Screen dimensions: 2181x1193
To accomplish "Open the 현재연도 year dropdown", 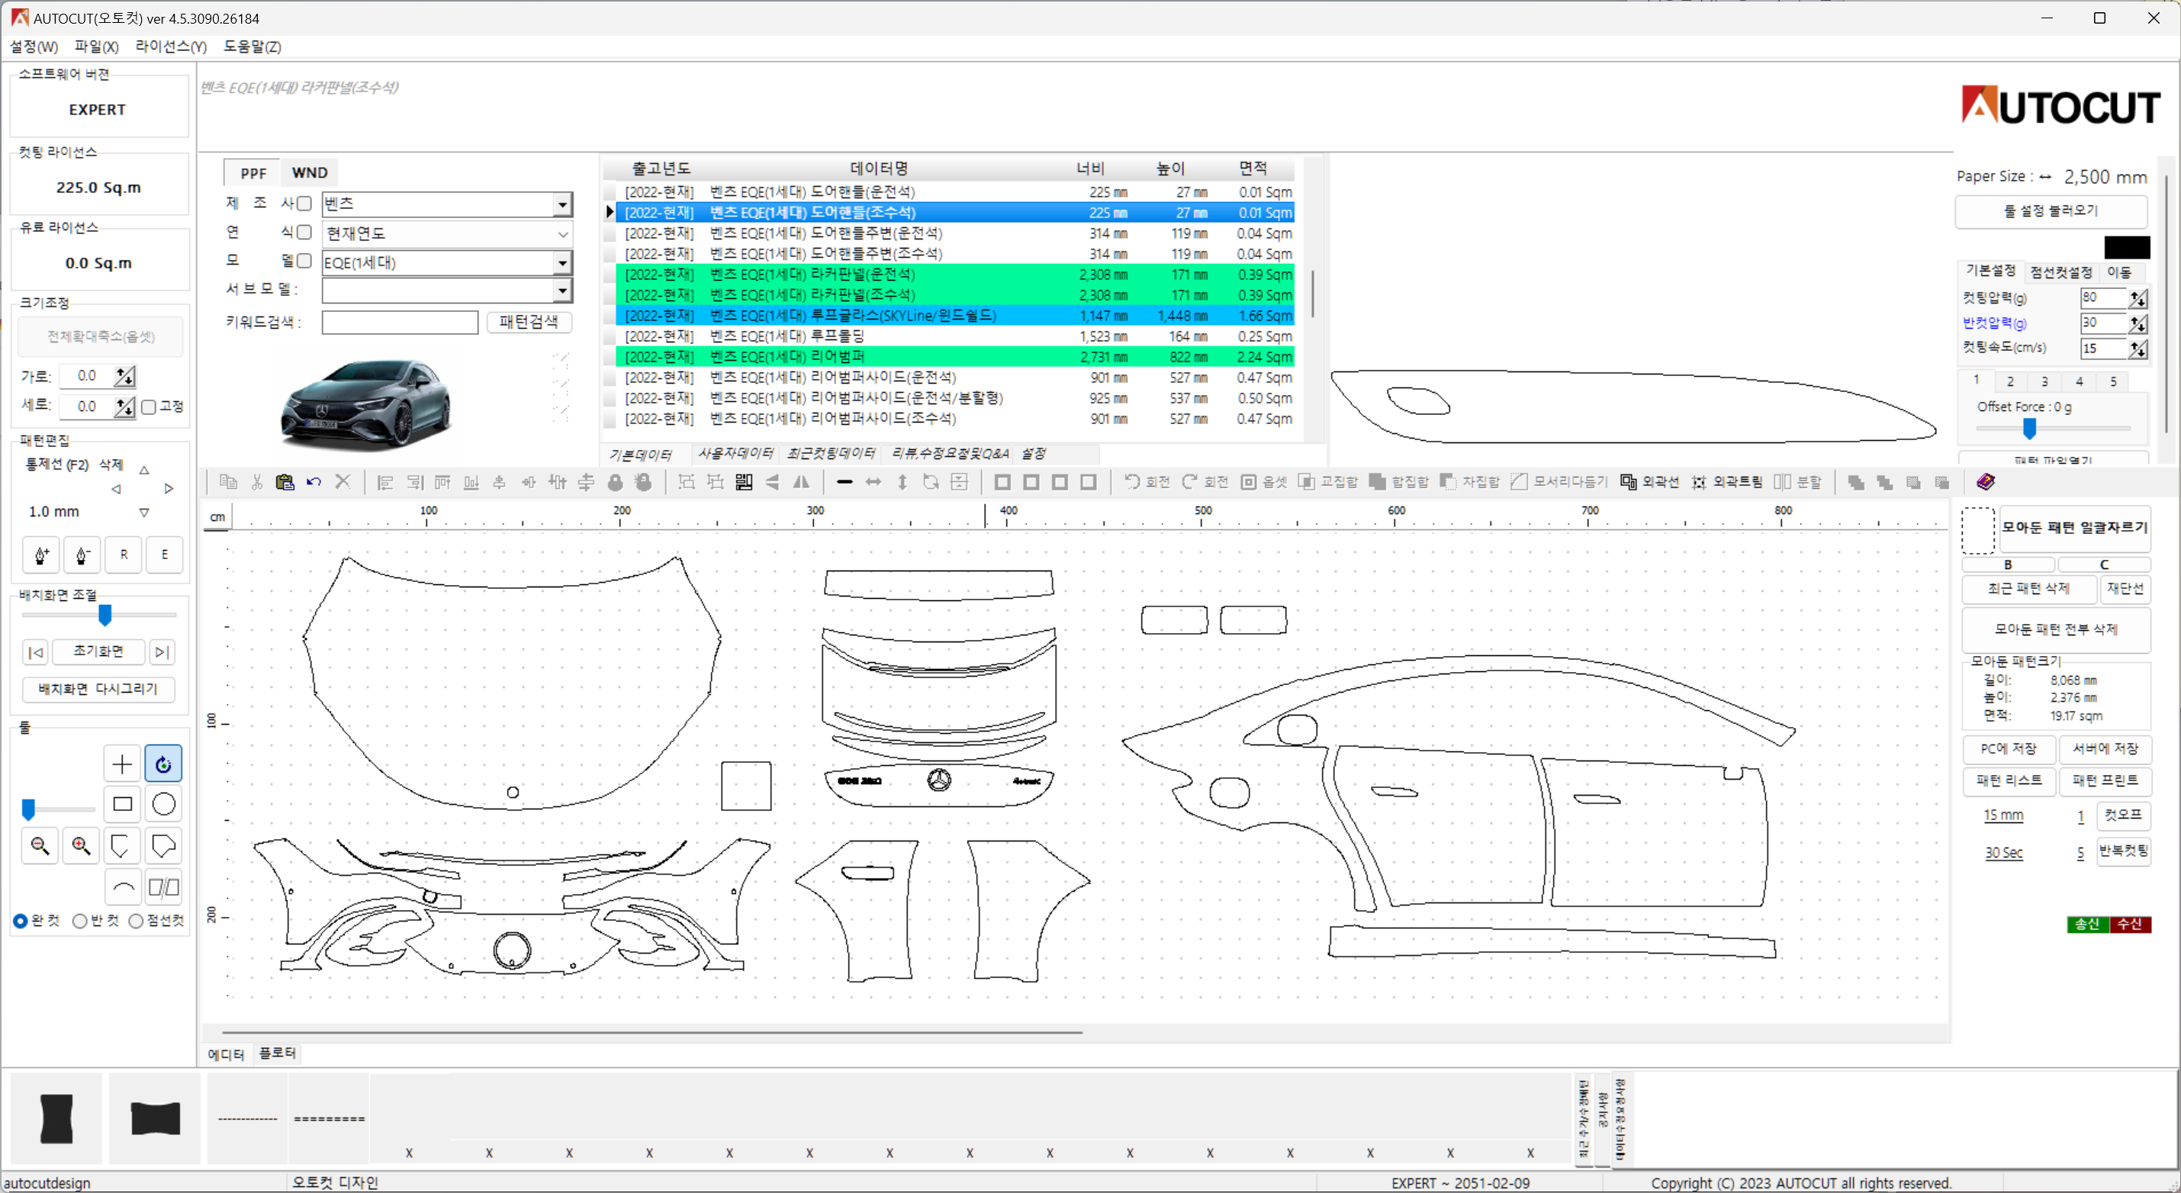I will coord(562,233).
